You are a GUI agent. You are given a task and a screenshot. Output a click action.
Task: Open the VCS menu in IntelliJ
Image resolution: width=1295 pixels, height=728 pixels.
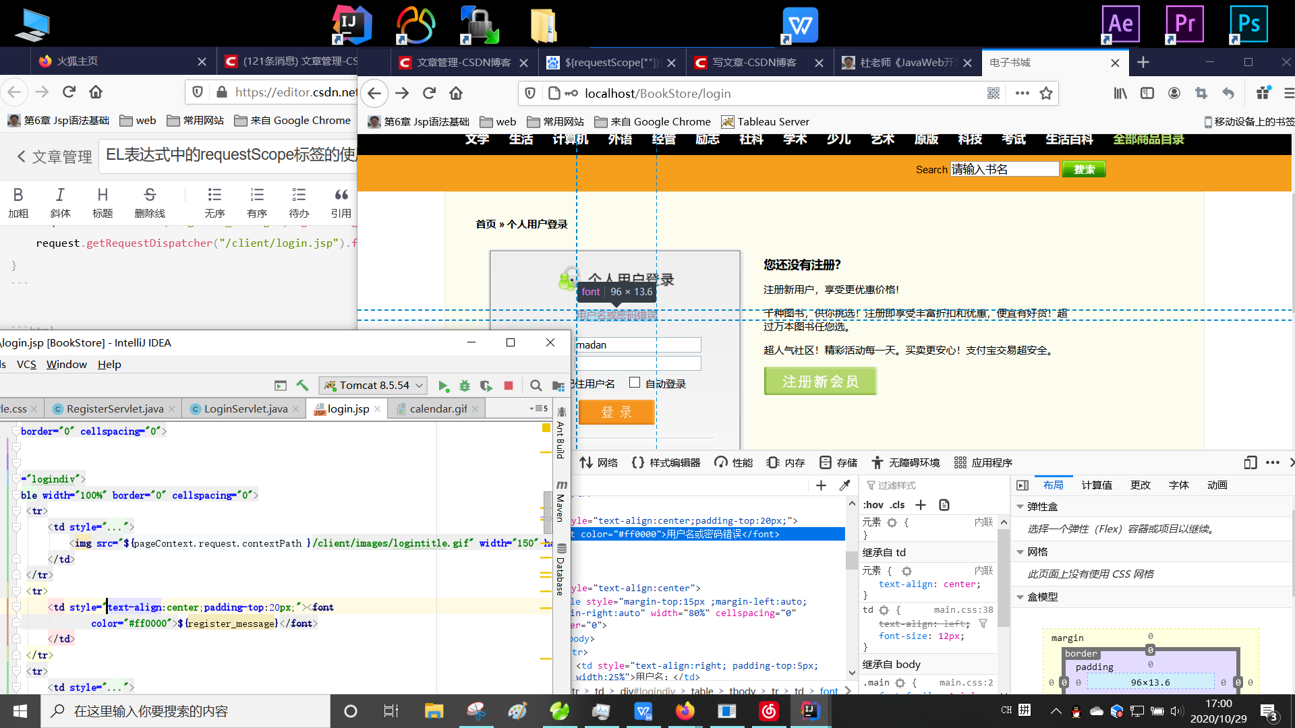click(26, 364)
